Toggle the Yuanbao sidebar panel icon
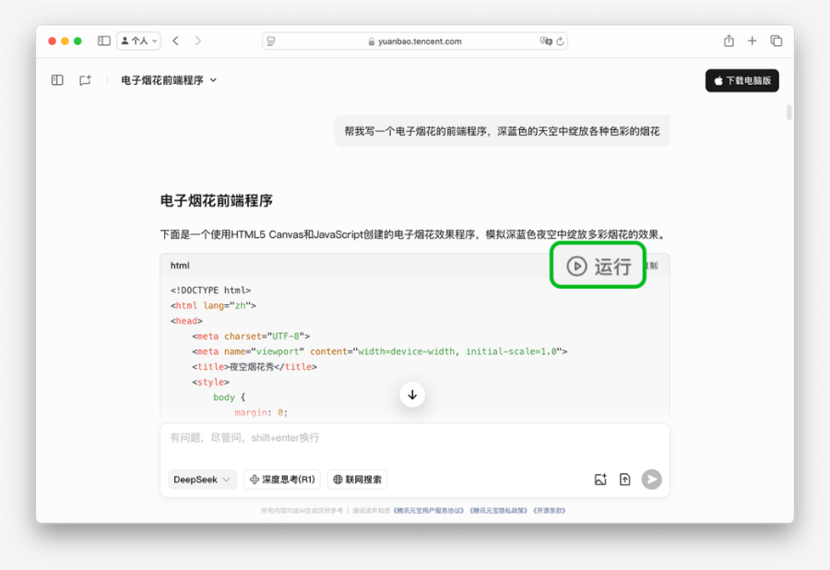The height and width of the screenshot is (570, 830). point(56,80)
